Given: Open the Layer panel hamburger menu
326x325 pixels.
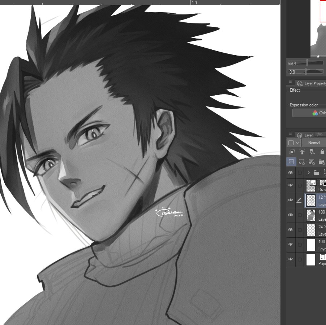Looking at the screenshot, I should point(291,133).
